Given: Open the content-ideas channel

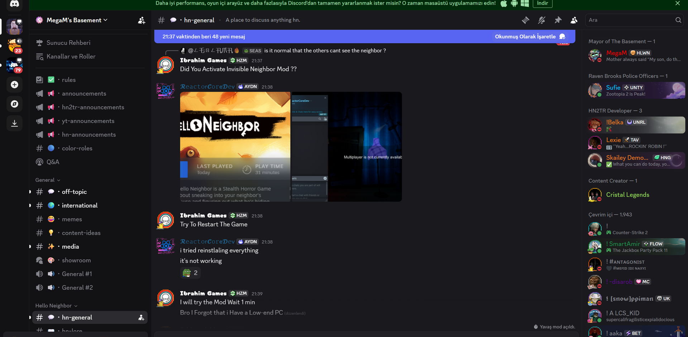Looking at the screenshot, I should [x=90, y=233].
